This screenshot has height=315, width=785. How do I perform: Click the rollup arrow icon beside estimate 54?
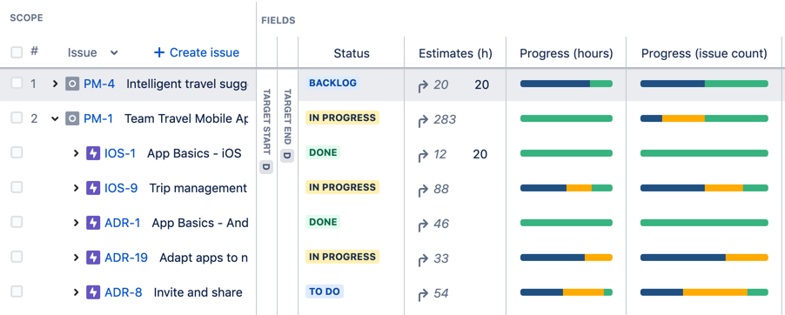423,293
